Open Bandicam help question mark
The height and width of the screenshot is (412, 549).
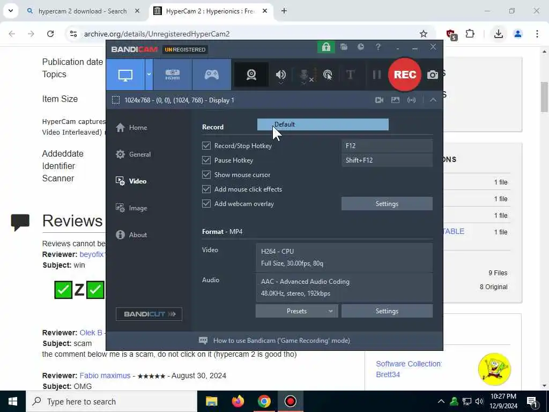click(x=378, y=47)
